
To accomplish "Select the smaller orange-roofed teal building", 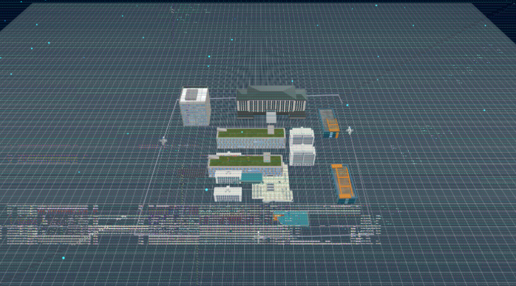I will tap(329, 123).
